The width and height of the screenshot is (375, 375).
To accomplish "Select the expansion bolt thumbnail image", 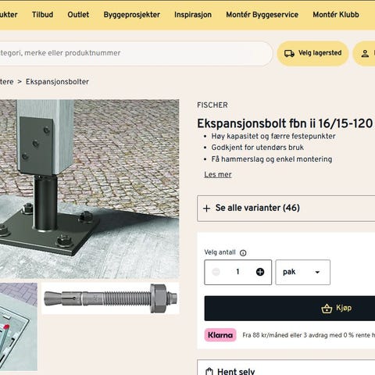I will pos(110,298).
